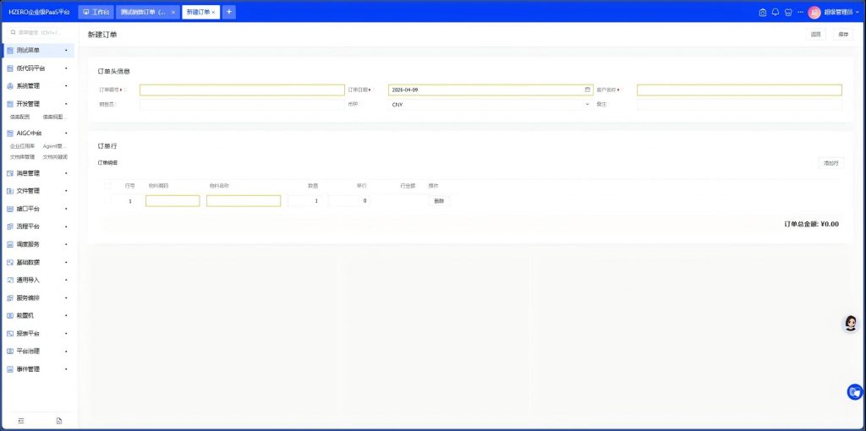The height and width of the screenshot is (431, 866).
Task: Open the 币种 CNY dropdown
Action: (x=489, y=105)
